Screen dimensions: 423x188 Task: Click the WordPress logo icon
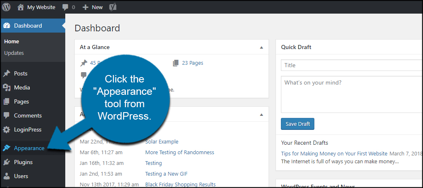click(6, 7)
